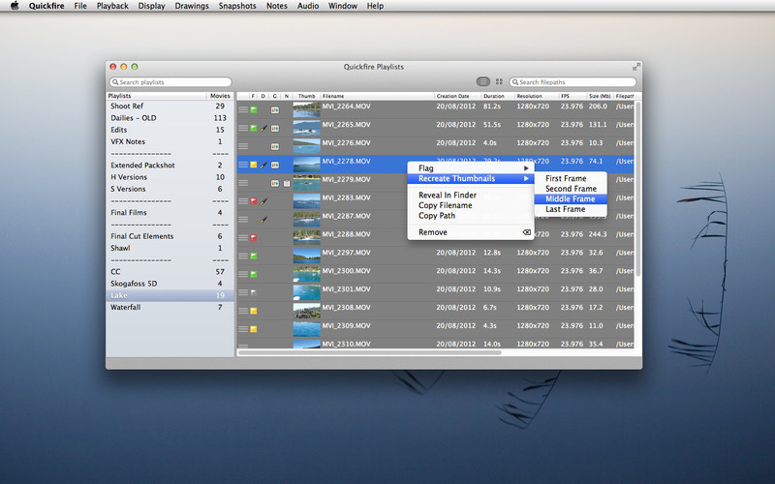This screenshot has height=484, width=775.
Task: Switch to grid thumbnail view
Action: tap(499, 81)
